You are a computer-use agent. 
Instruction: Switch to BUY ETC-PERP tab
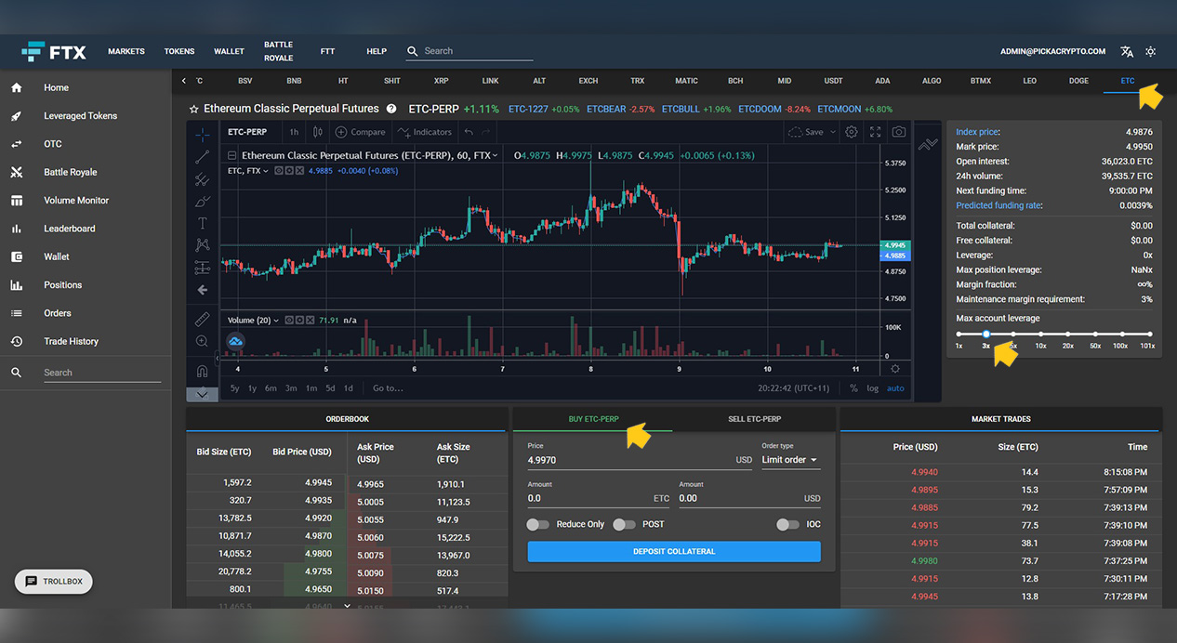coord(593,419)
